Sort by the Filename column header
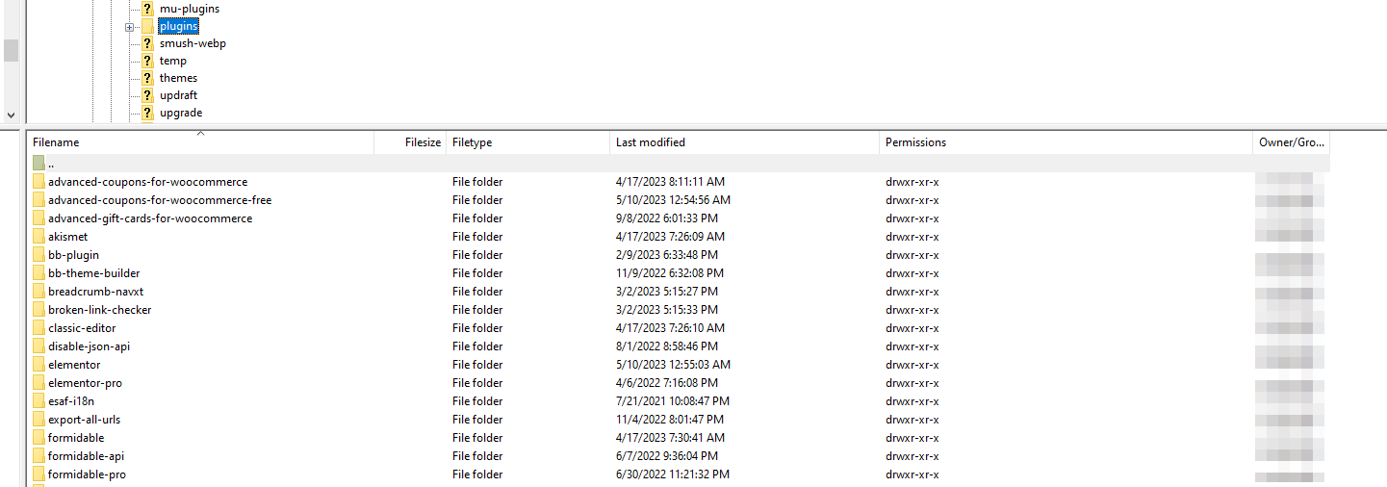Image resolution: width=1387 pixels, height=487 pixels. 200,142
